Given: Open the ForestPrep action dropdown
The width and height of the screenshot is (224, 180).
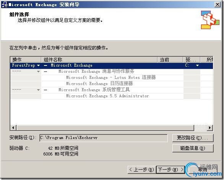Looking at the screenshot, I should pyautogui.click(x=38, y=65).
